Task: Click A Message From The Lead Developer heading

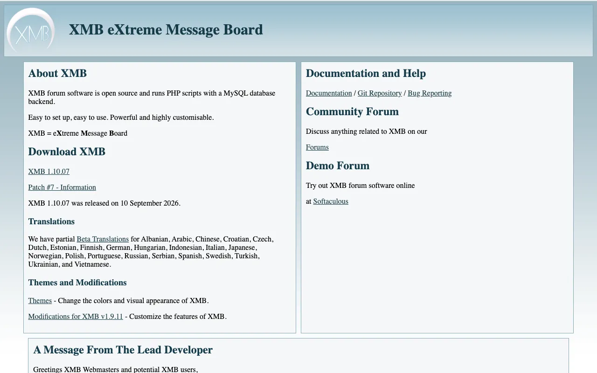Action: (123, 350)
